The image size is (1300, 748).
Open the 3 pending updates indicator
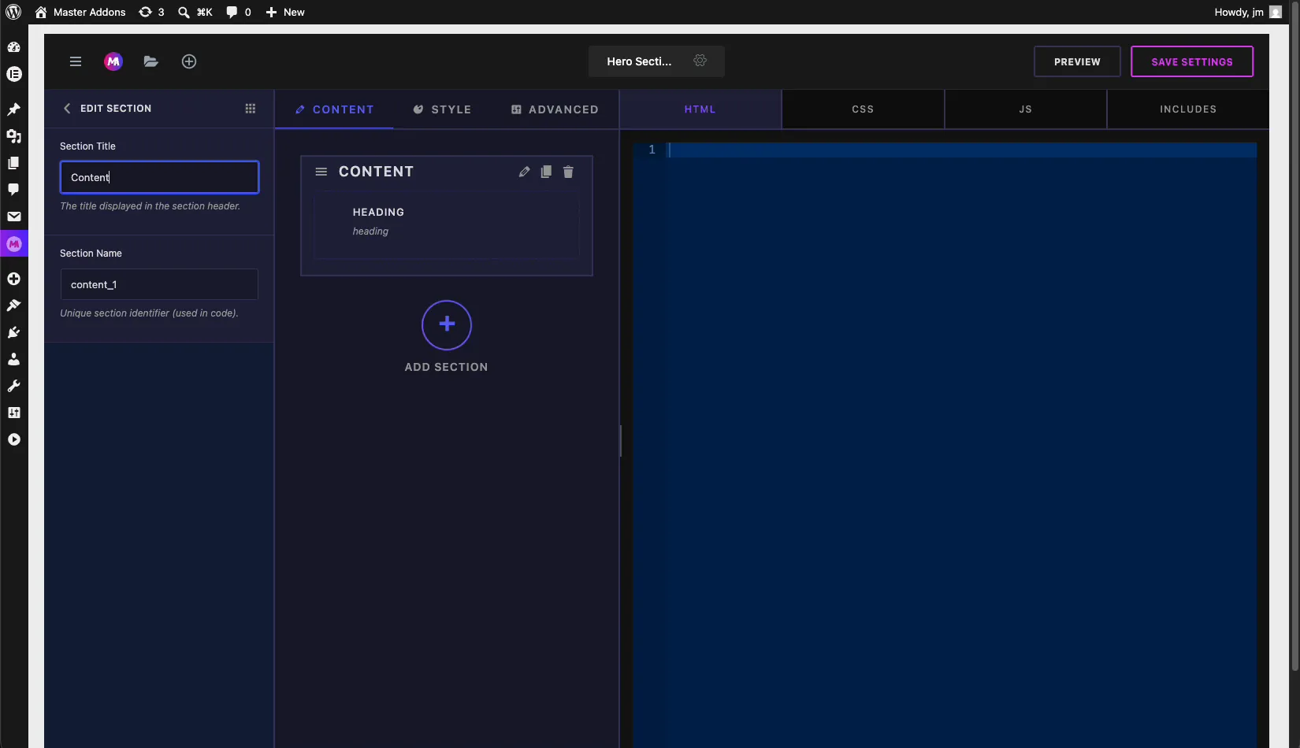[151, 12]
